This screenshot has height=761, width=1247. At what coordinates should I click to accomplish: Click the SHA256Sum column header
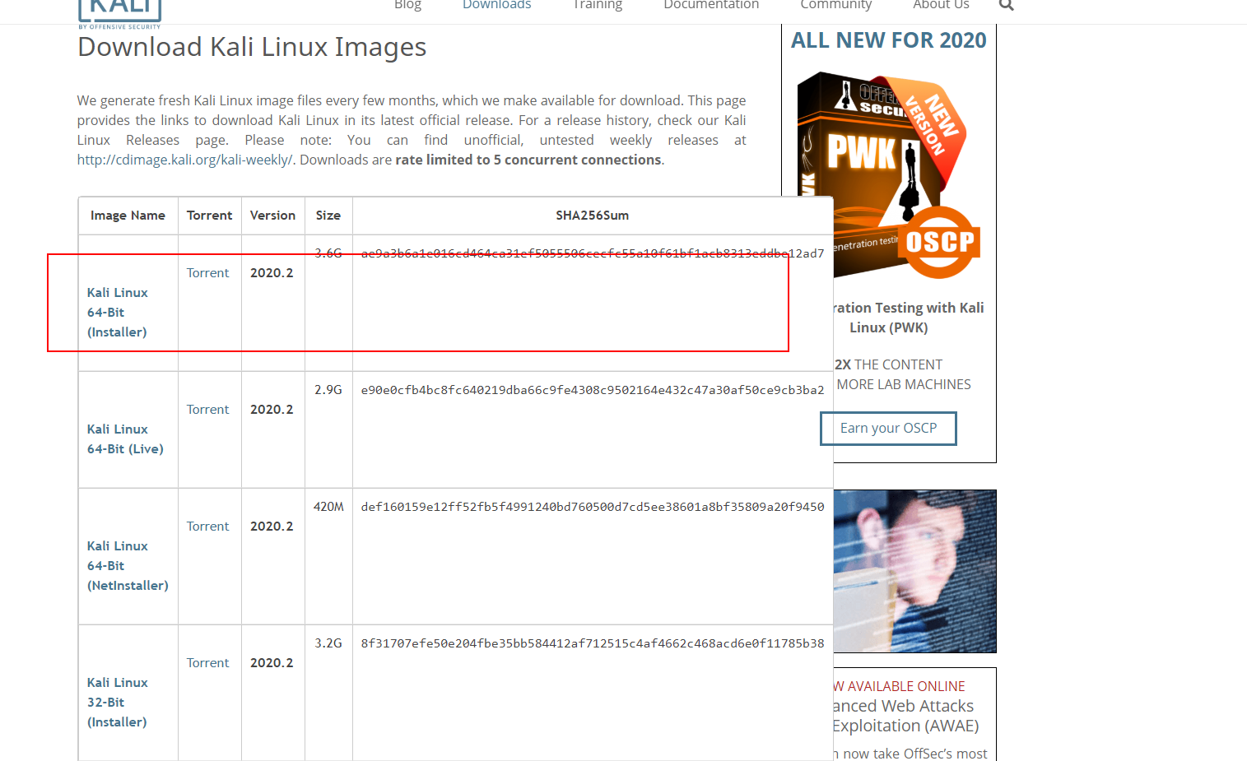(592, 216)
